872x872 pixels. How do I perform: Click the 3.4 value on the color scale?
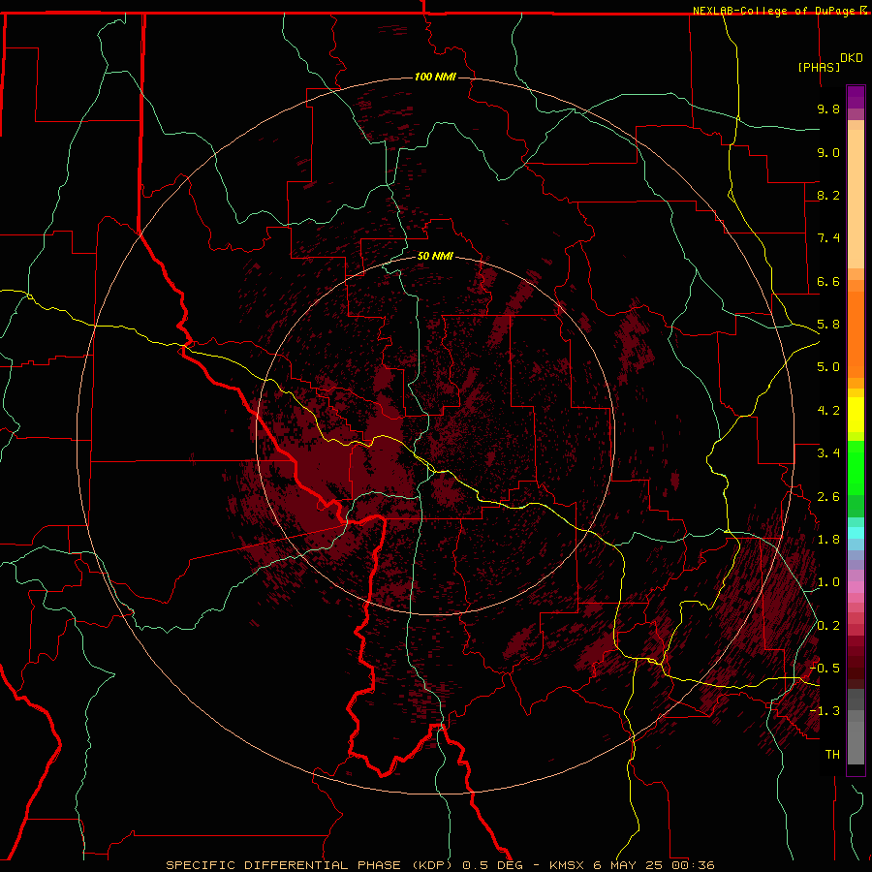pos(828,453)
